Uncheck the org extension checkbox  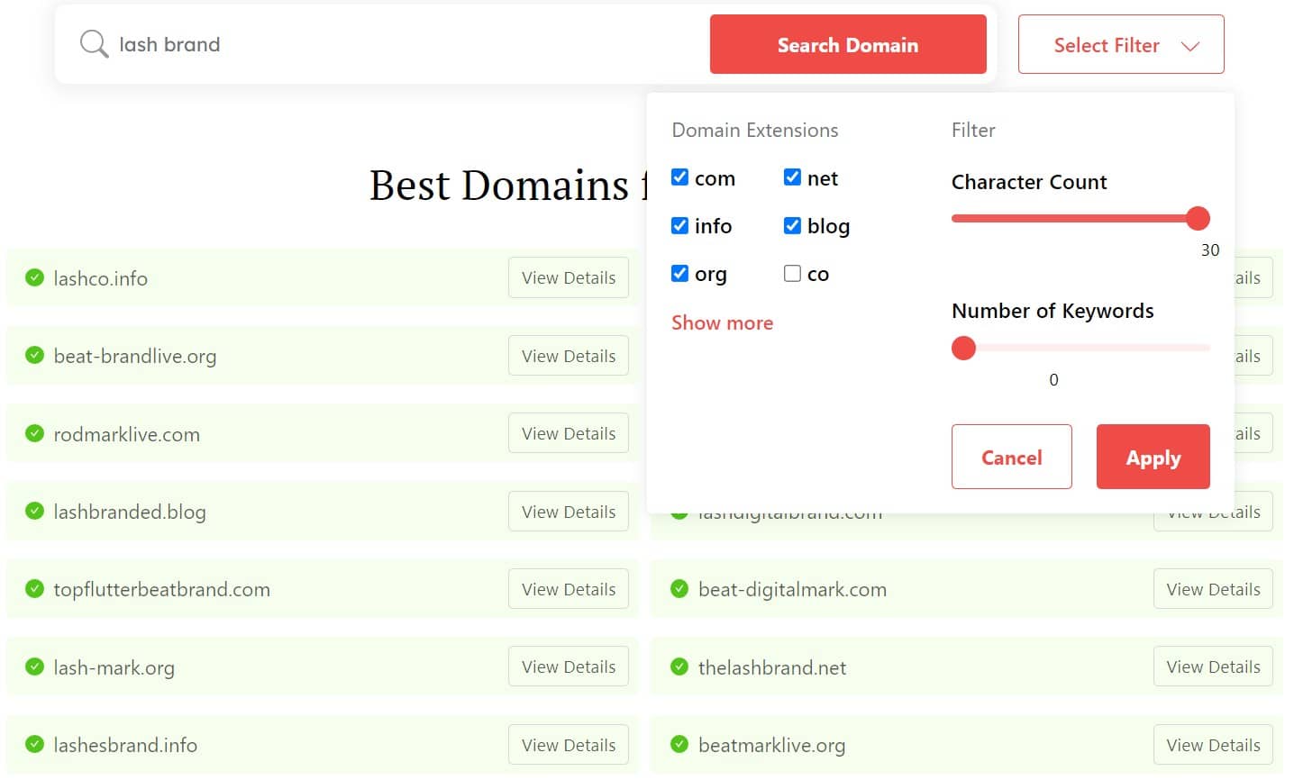pos(679,273)
